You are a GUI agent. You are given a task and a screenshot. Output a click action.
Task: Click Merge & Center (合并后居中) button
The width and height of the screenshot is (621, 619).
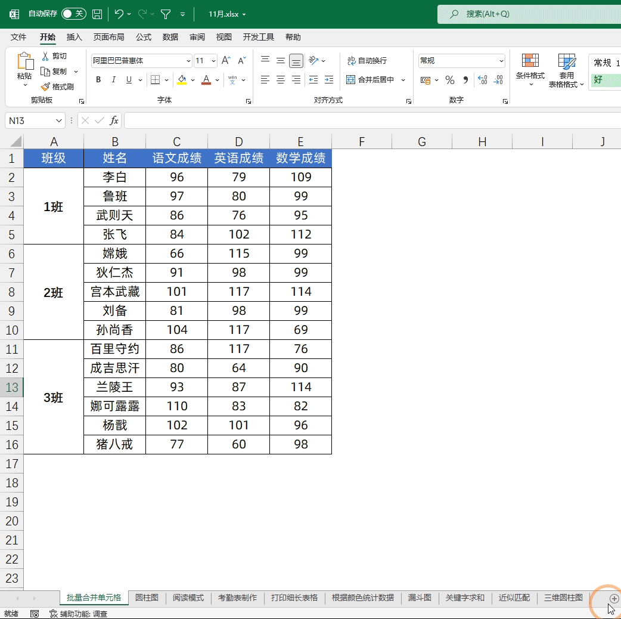click(x=370, y=80)
